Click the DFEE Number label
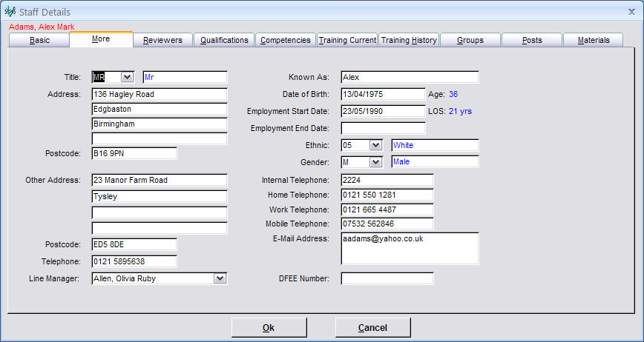 pos(304,278)
